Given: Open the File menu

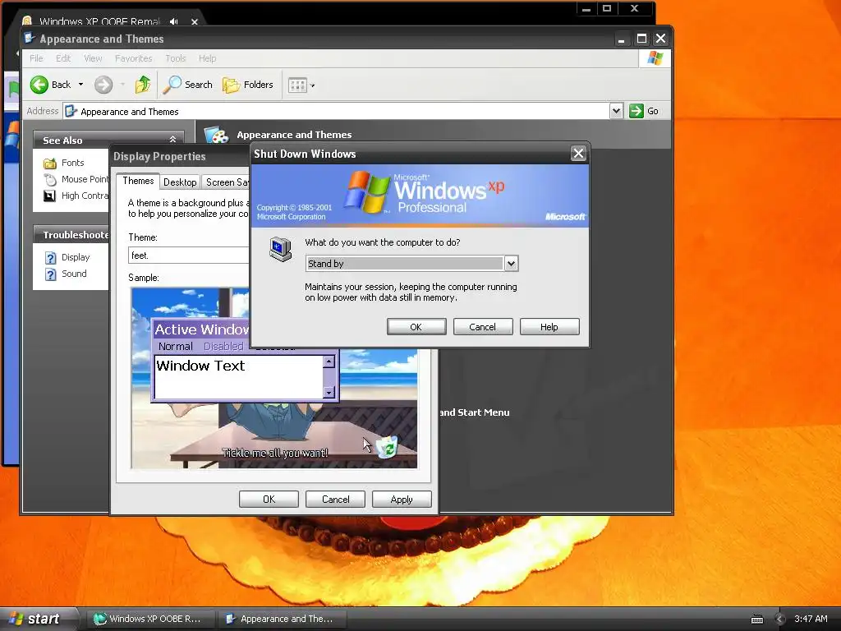Looking at the screenshot, I should (x=36, y=58).
